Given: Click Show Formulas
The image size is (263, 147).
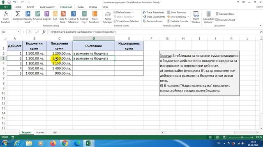Looking at the screenshot, I should point(176,12).
